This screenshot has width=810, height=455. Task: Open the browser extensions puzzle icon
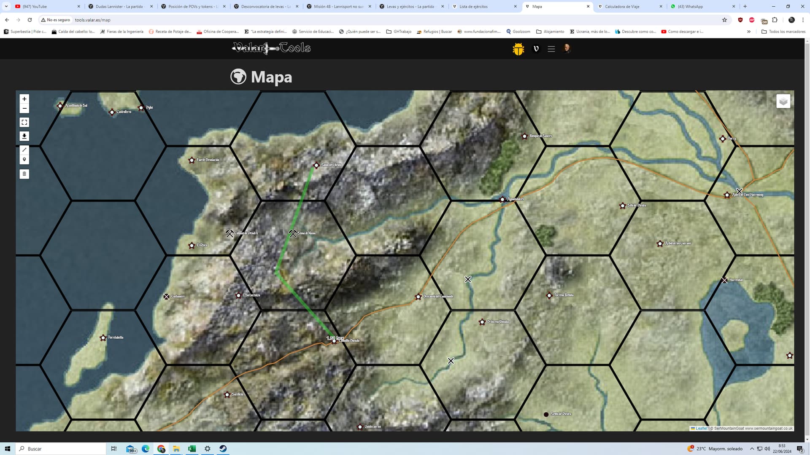point(775,20)
